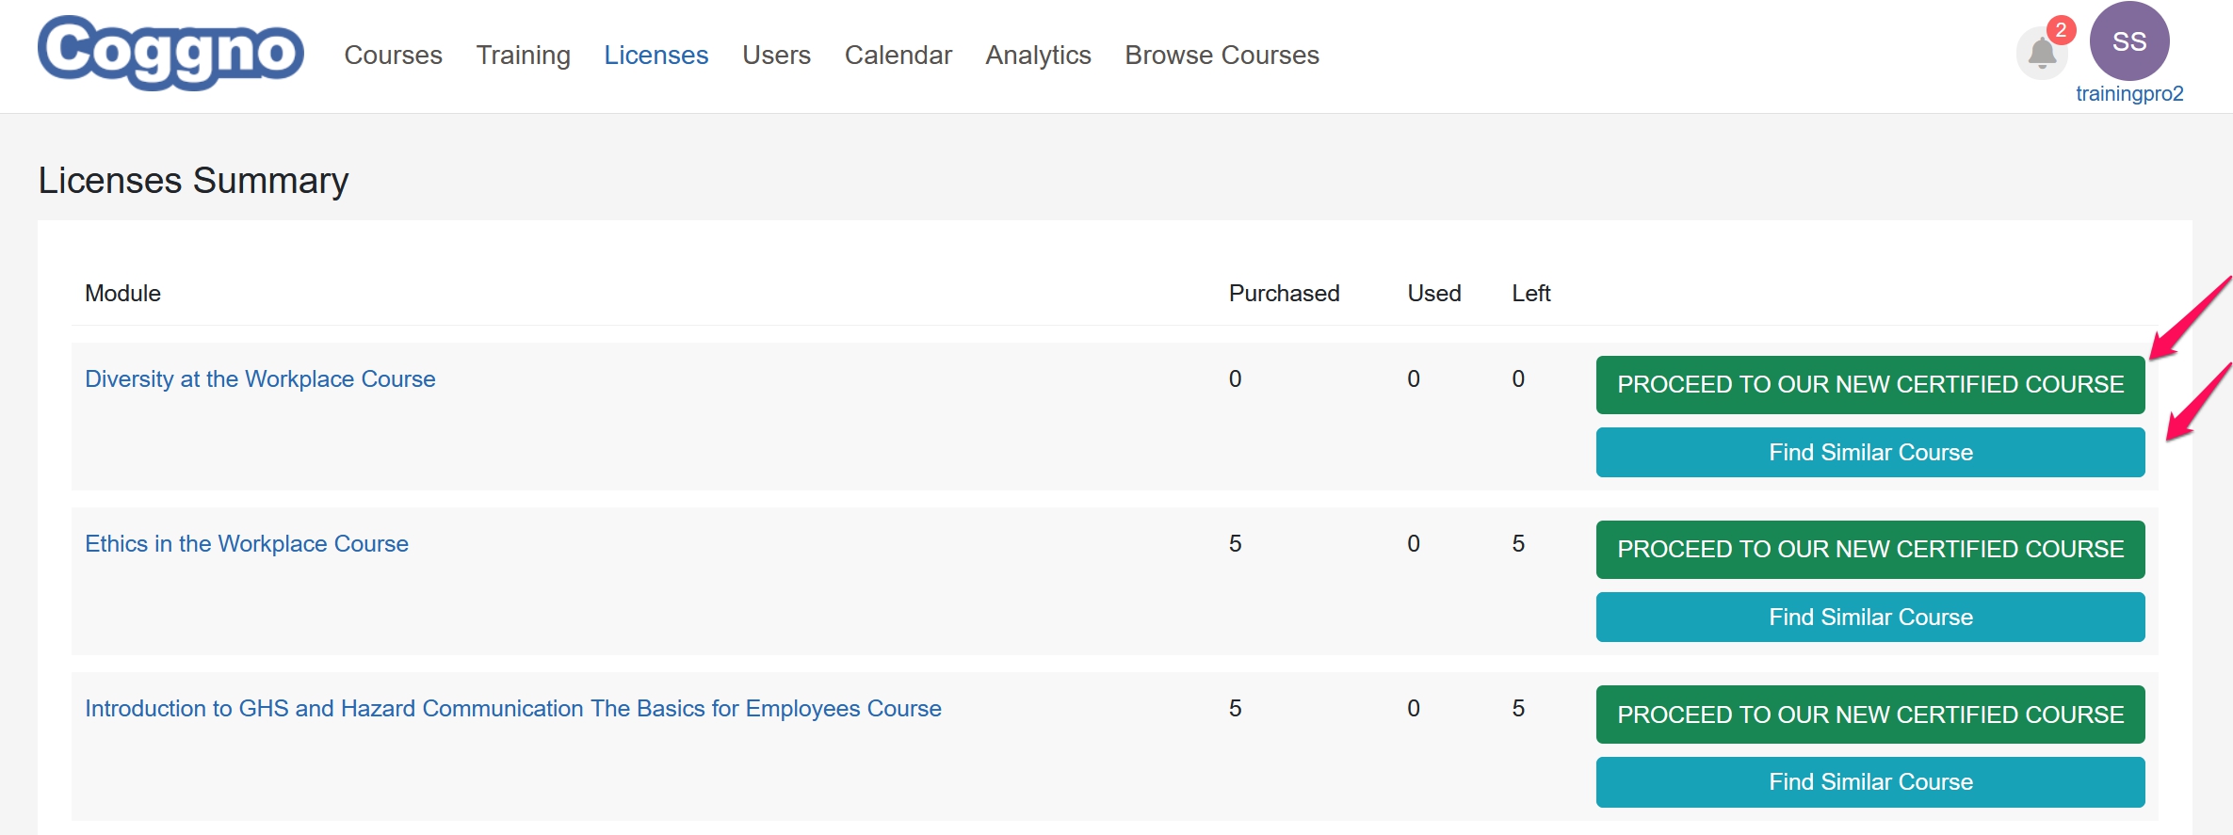Select the Licenses menu item
This screenshot has width=2233, height=835.
click(655, 56)
